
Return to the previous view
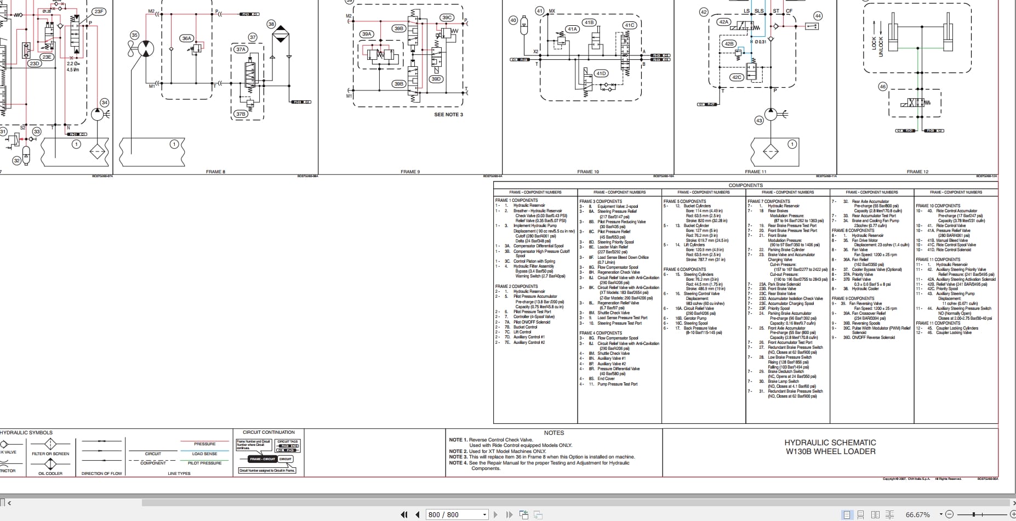524,514
